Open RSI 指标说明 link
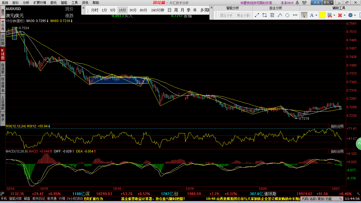The image size is (361, 203). point(337,126)
